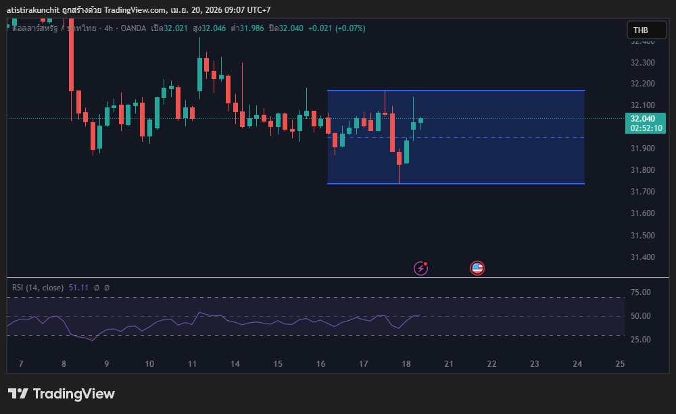Viewport: 676px width, 414px height.
Task: Click 32.300 on the price scale
Action: point(642,63)
